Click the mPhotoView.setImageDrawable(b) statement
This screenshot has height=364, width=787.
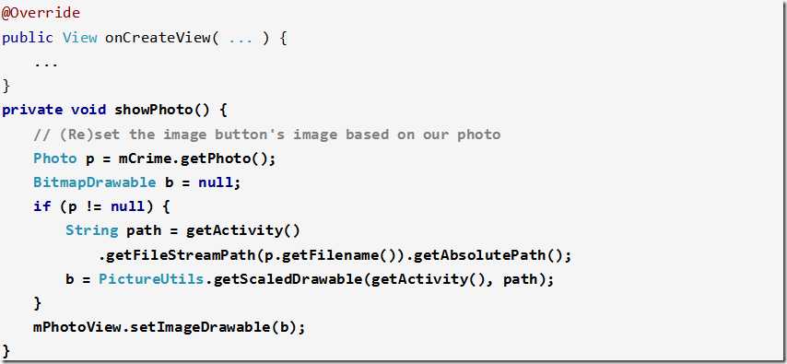coord(170,327)
